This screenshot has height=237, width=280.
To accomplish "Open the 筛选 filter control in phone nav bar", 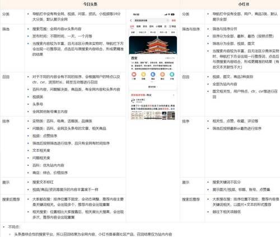I will click(x=172, y=26).
